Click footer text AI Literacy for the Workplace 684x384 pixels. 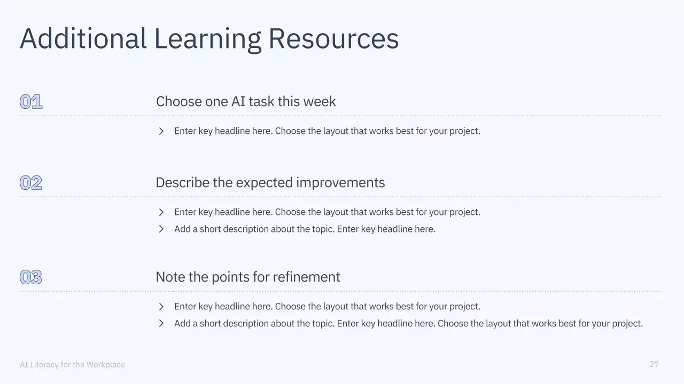click(x=72, y=365)
